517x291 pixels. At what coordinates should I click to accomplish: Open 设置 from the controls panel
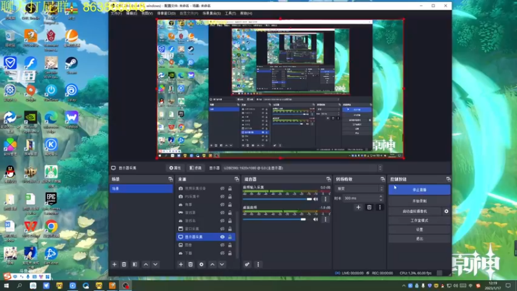(x=419, y=230)
